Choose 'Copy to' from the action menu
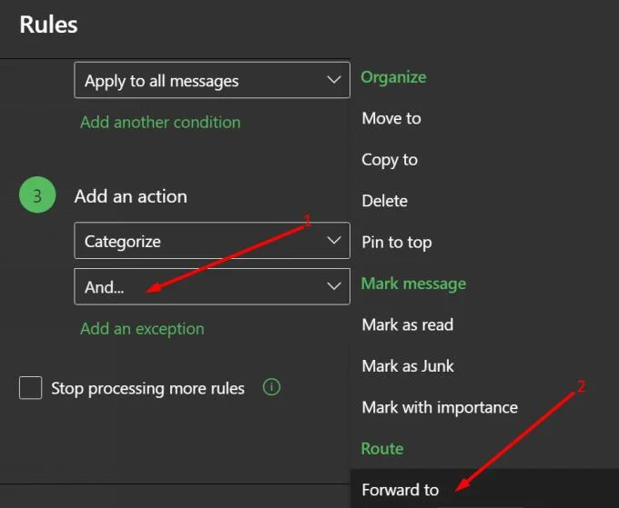Screen dimensions: 619x508 390,160
